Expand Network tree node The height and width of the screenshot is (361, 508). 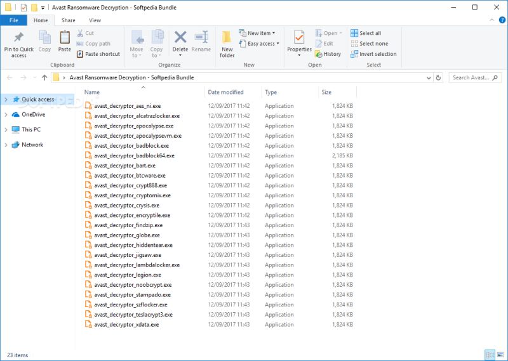pos(6,145)
